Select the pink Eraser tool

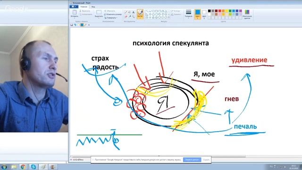click(126, 17)
